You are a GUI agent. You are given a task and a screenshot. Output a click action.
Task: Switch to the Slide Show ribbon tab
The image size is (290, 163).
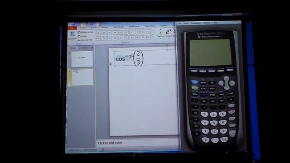pyautogui.click(x=150, y=26)
